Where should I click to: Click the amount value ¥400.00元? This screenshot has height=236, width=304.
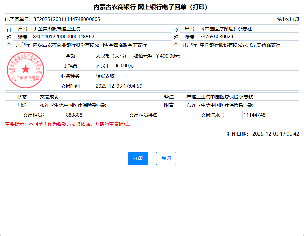pyautogui.click(x=168, y=56)
